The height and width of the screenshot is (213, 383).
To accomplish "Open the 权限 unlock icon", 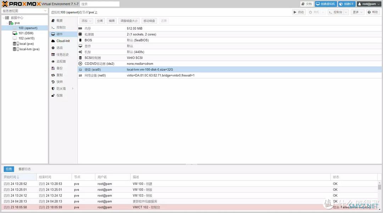I will tap(53, 95).
